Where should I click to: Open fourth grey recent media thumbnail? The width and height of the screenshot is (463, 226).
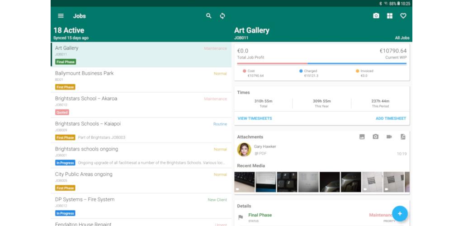coord(308,182)
